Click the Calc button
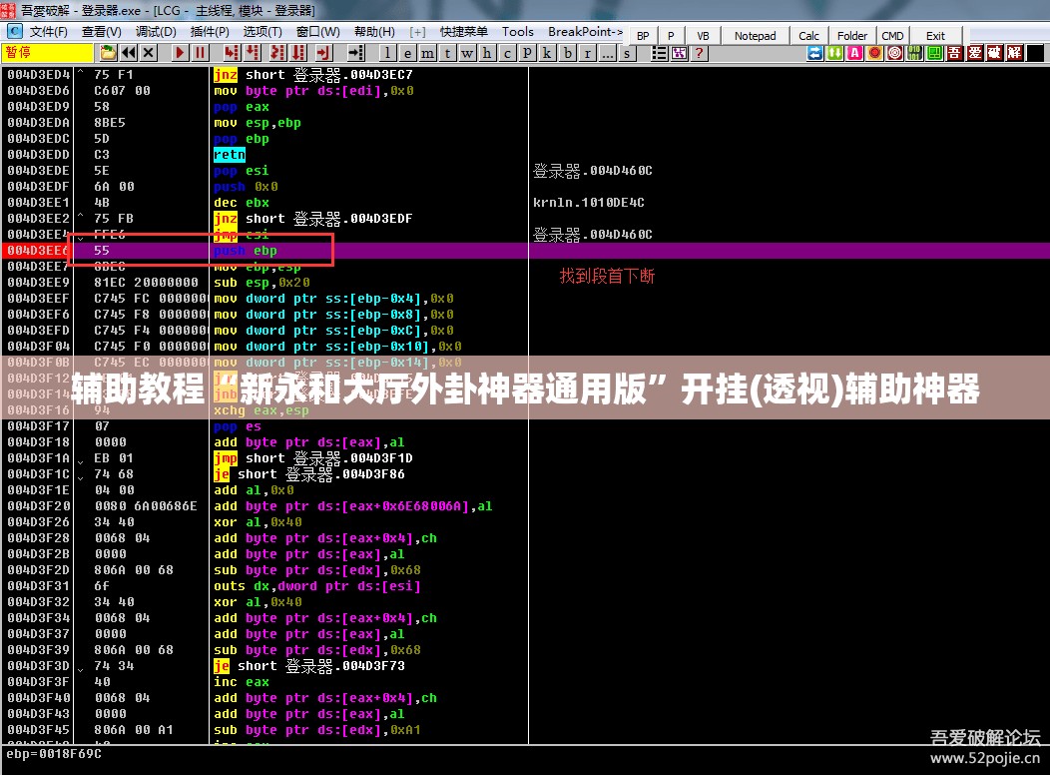The height and width of the screenshot is (775, 1050). [808, 36]
